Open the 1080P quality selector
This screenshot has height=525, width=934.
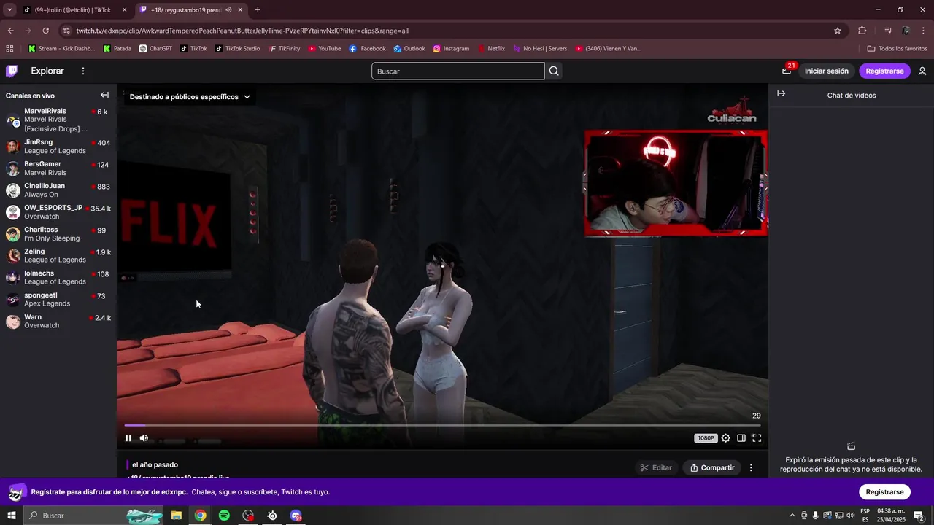706,438
